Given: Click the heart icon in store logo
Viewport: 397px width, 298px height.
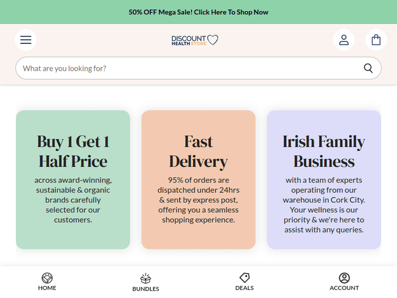Looking at the screenshot, I should click(213, 40).
